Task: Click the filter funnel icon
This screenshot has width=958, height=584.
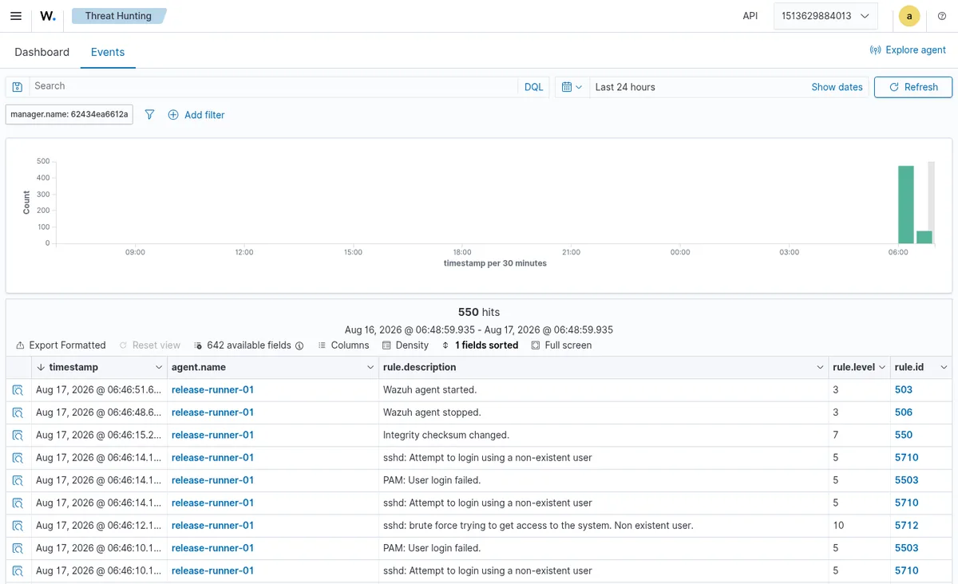Action: point(149,115)
